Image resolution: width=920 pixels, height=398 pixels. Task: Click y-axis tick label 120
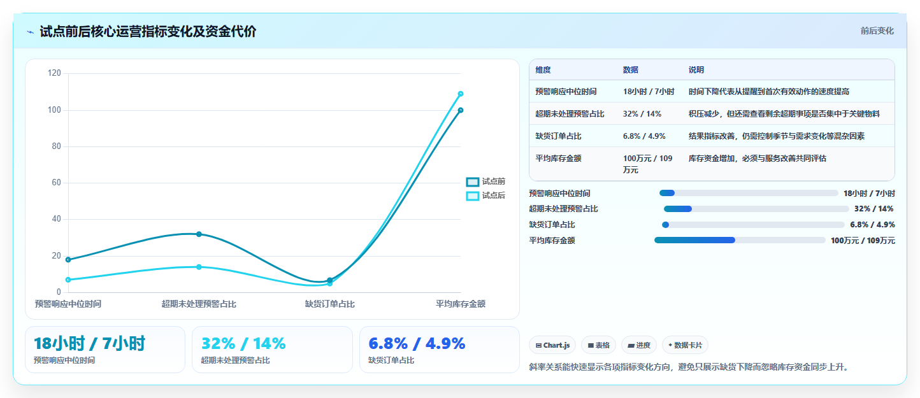[x=55, y=73]
